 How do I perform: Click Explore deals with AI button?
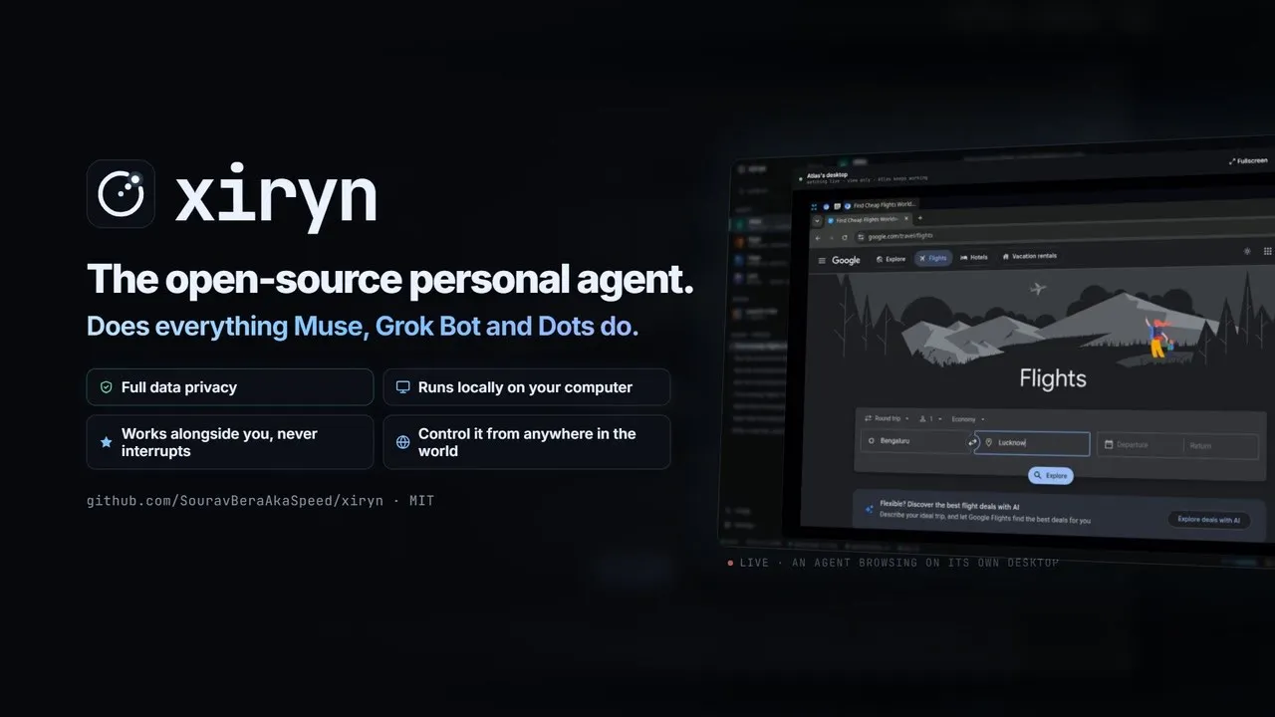(1208, 520)
